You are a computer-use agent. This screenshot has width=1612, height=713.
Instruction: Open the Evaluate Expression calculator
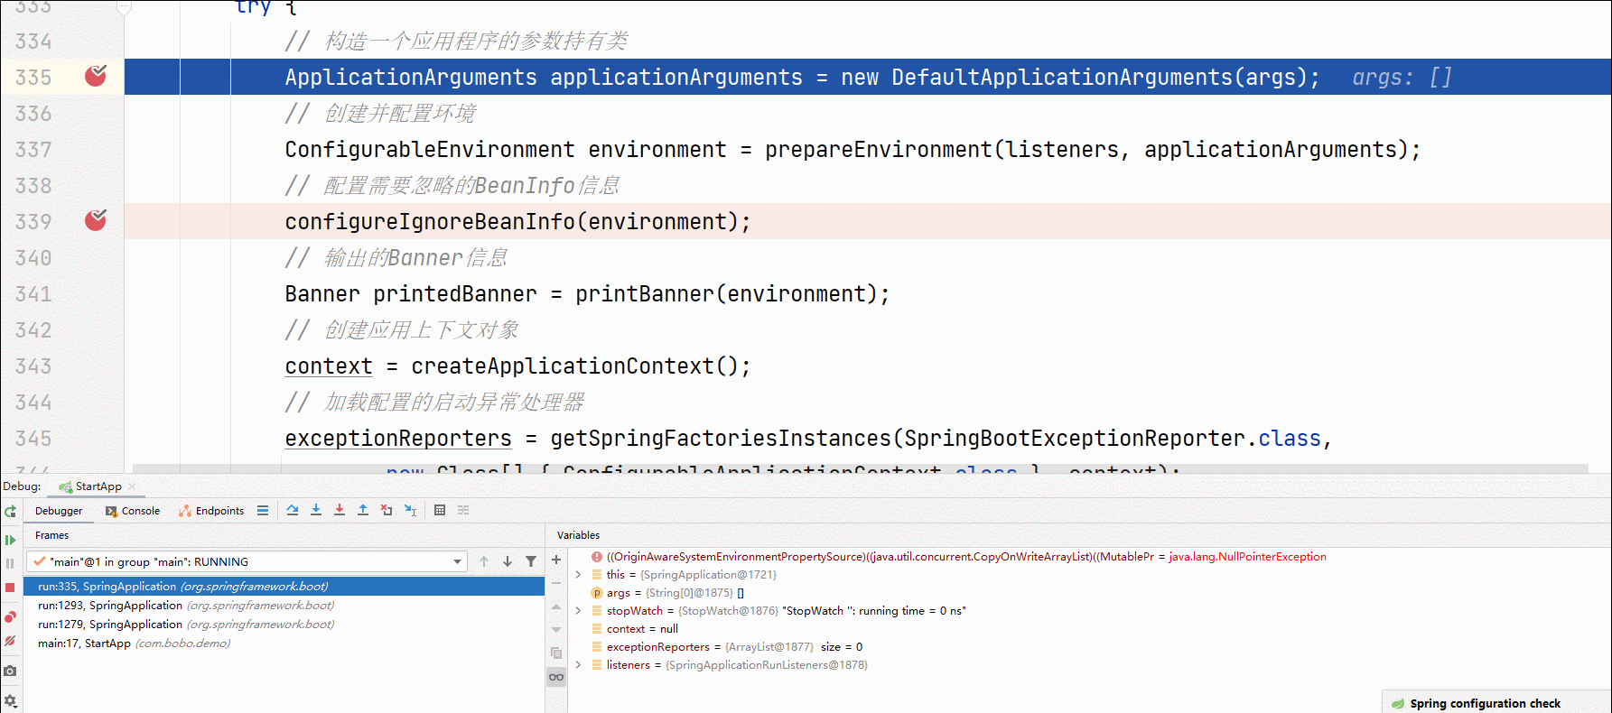tap(440, 510)
